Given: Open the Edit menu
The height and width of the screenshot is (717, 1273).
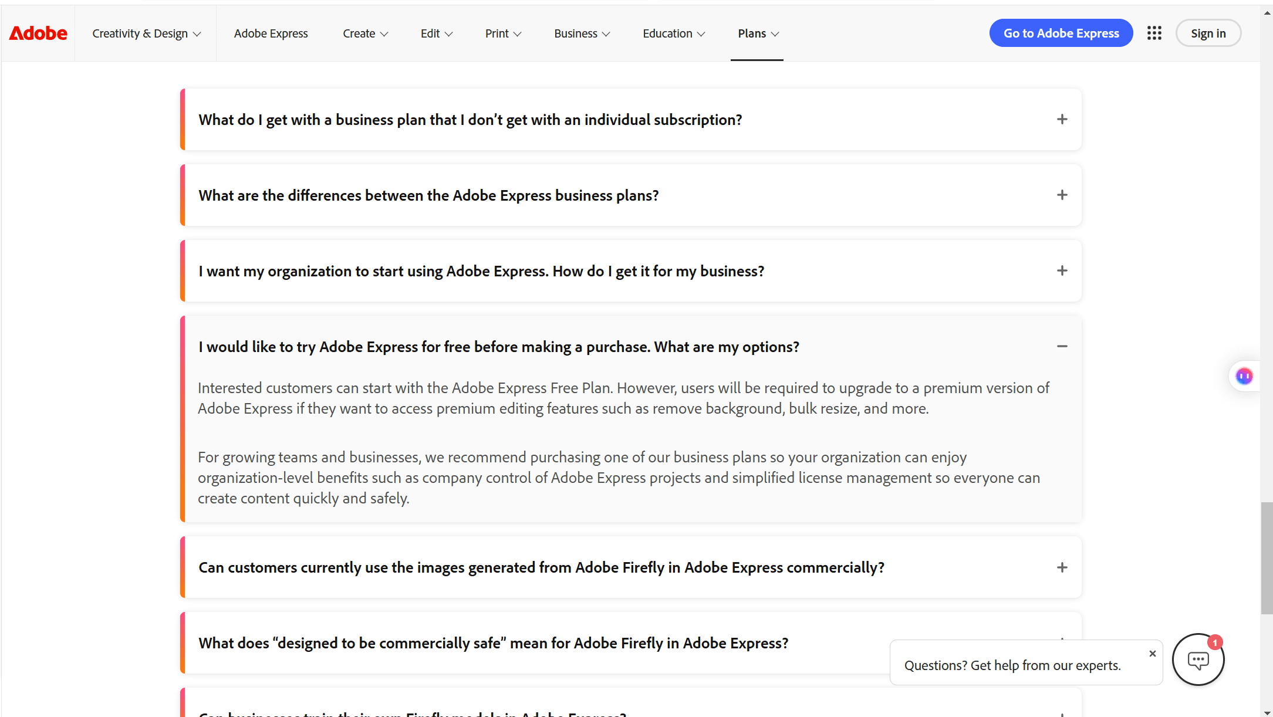Looking at the screenshot, I should pyautogui.click(x=436, y=33).
